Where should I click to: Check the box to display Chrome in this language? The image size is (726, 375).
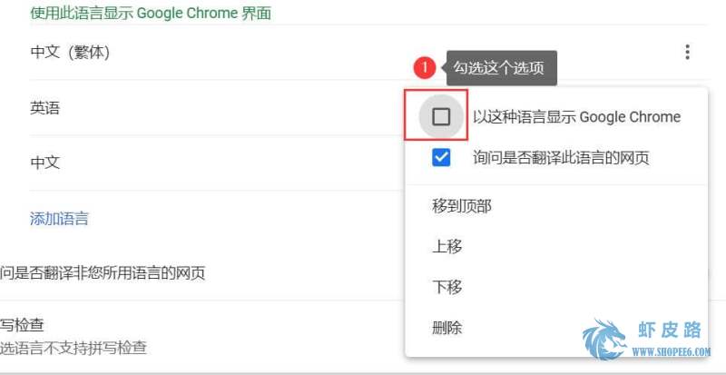(441, 116)
